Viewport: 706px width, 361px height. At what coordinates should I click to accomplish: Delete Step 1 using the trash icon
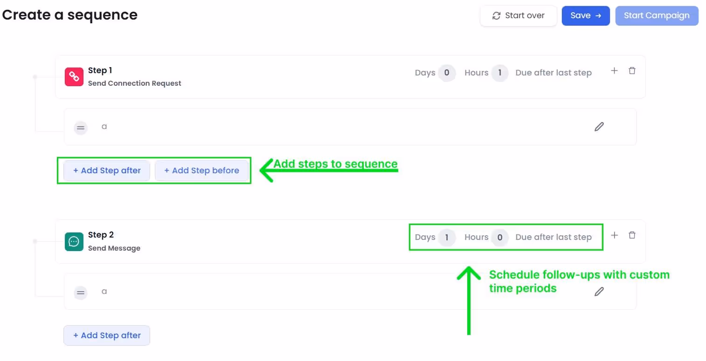coord(632,71)
